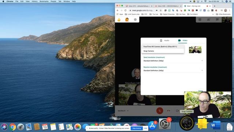Viewport: 234px width, 132px height.
Task: Expand meeting details arrow beside meeting name
Action: [x=128, y=111]
